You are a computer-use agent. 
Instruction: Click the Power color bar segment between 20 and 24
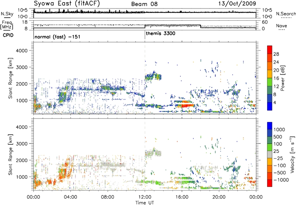point(270,66)
